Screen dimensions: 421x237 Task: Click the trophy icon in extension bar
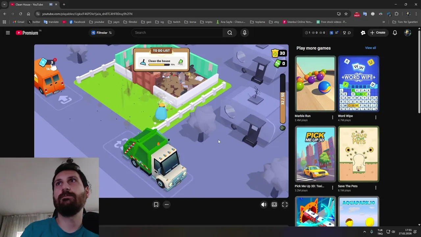(x=344, y=33)
